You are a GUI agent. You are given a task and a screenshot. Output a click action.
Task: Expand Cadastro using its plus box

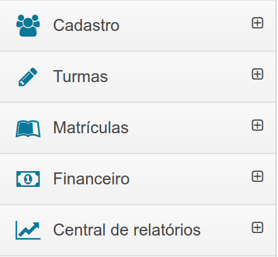pos(257,23)
